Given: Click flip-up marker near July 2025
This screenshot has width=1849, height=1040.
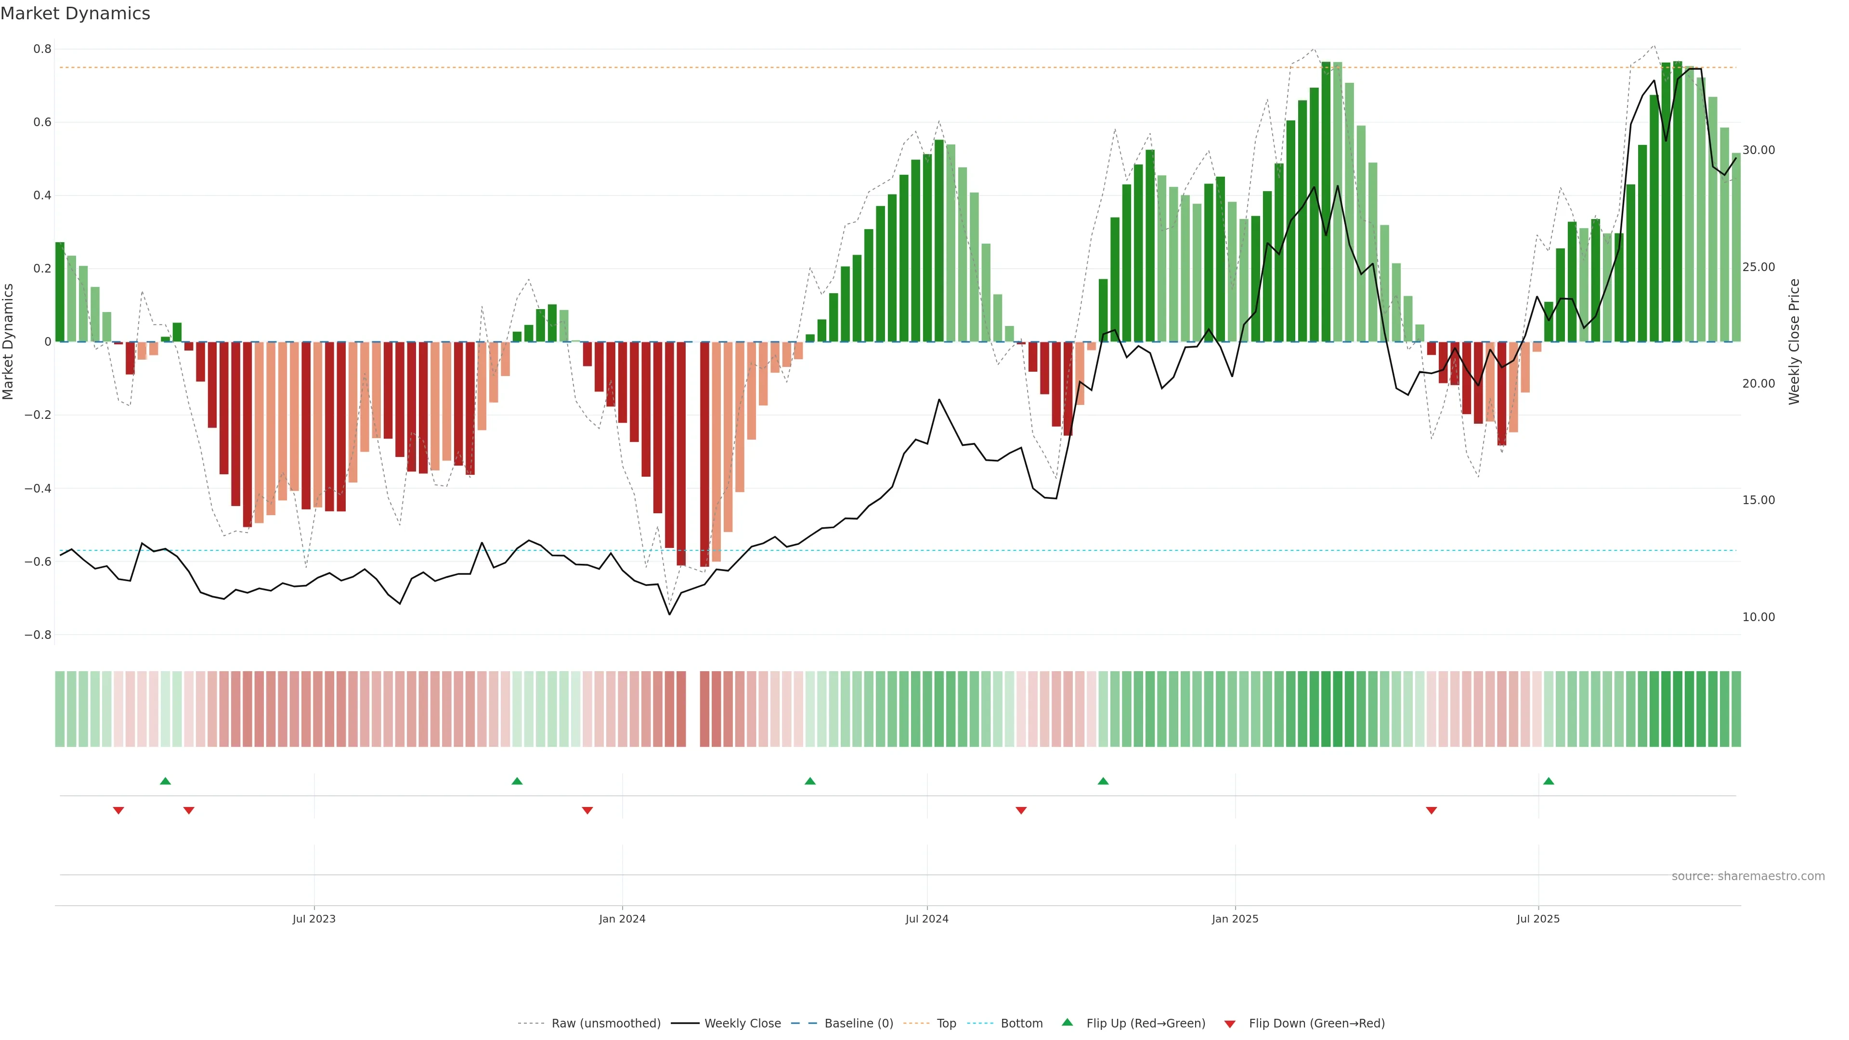Looking at the screenshot, I should coord(1548,781).
